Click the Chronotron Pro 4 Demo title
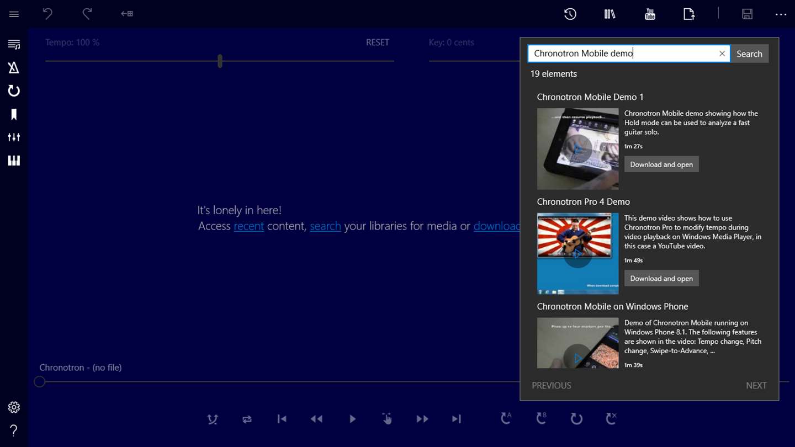This screenshot has width=795, height=447. 583,202
